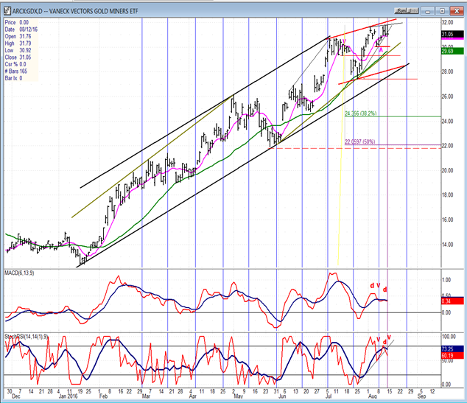Click the High 31.79 row in data box

18,43
